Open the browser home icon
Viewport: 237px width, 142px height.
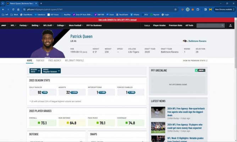pyautogui.click(x=18, y=9)
